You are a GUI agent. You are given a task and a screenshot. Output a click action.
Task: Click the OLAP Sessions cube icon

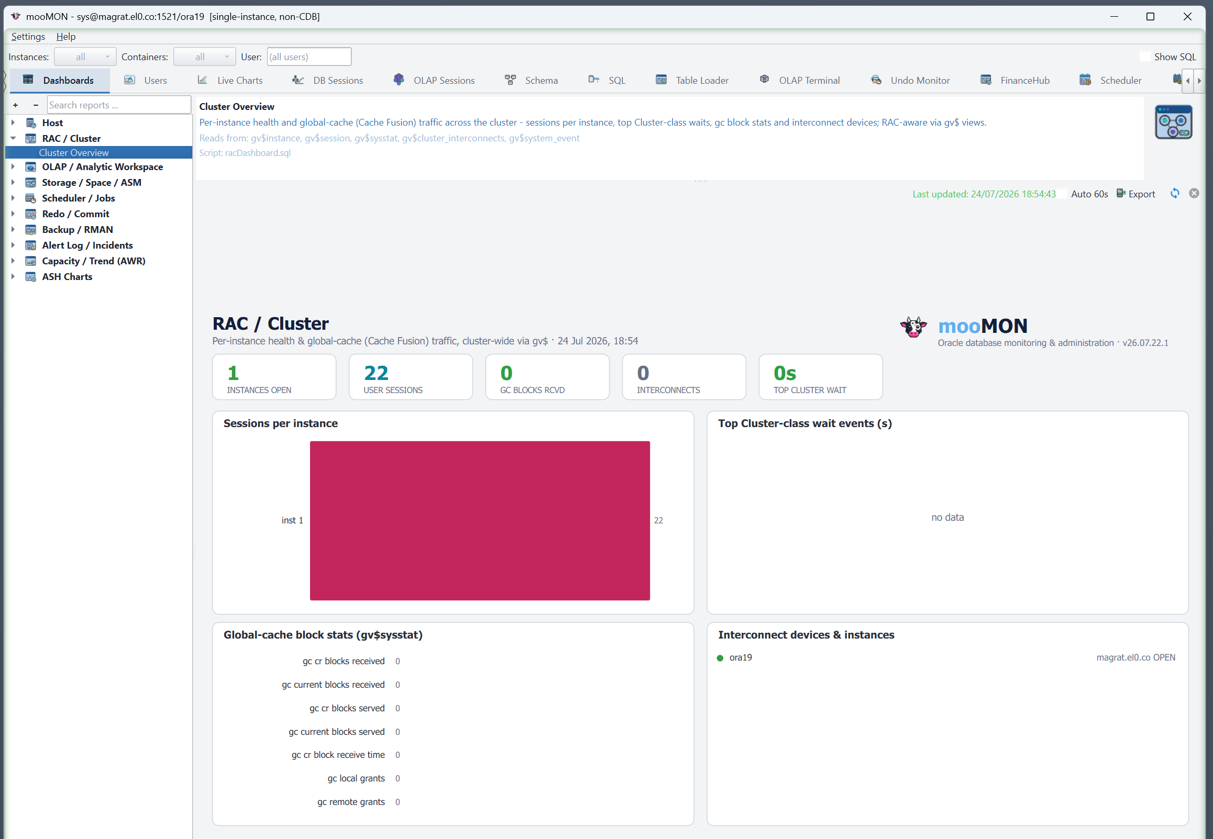pos(399,80)
